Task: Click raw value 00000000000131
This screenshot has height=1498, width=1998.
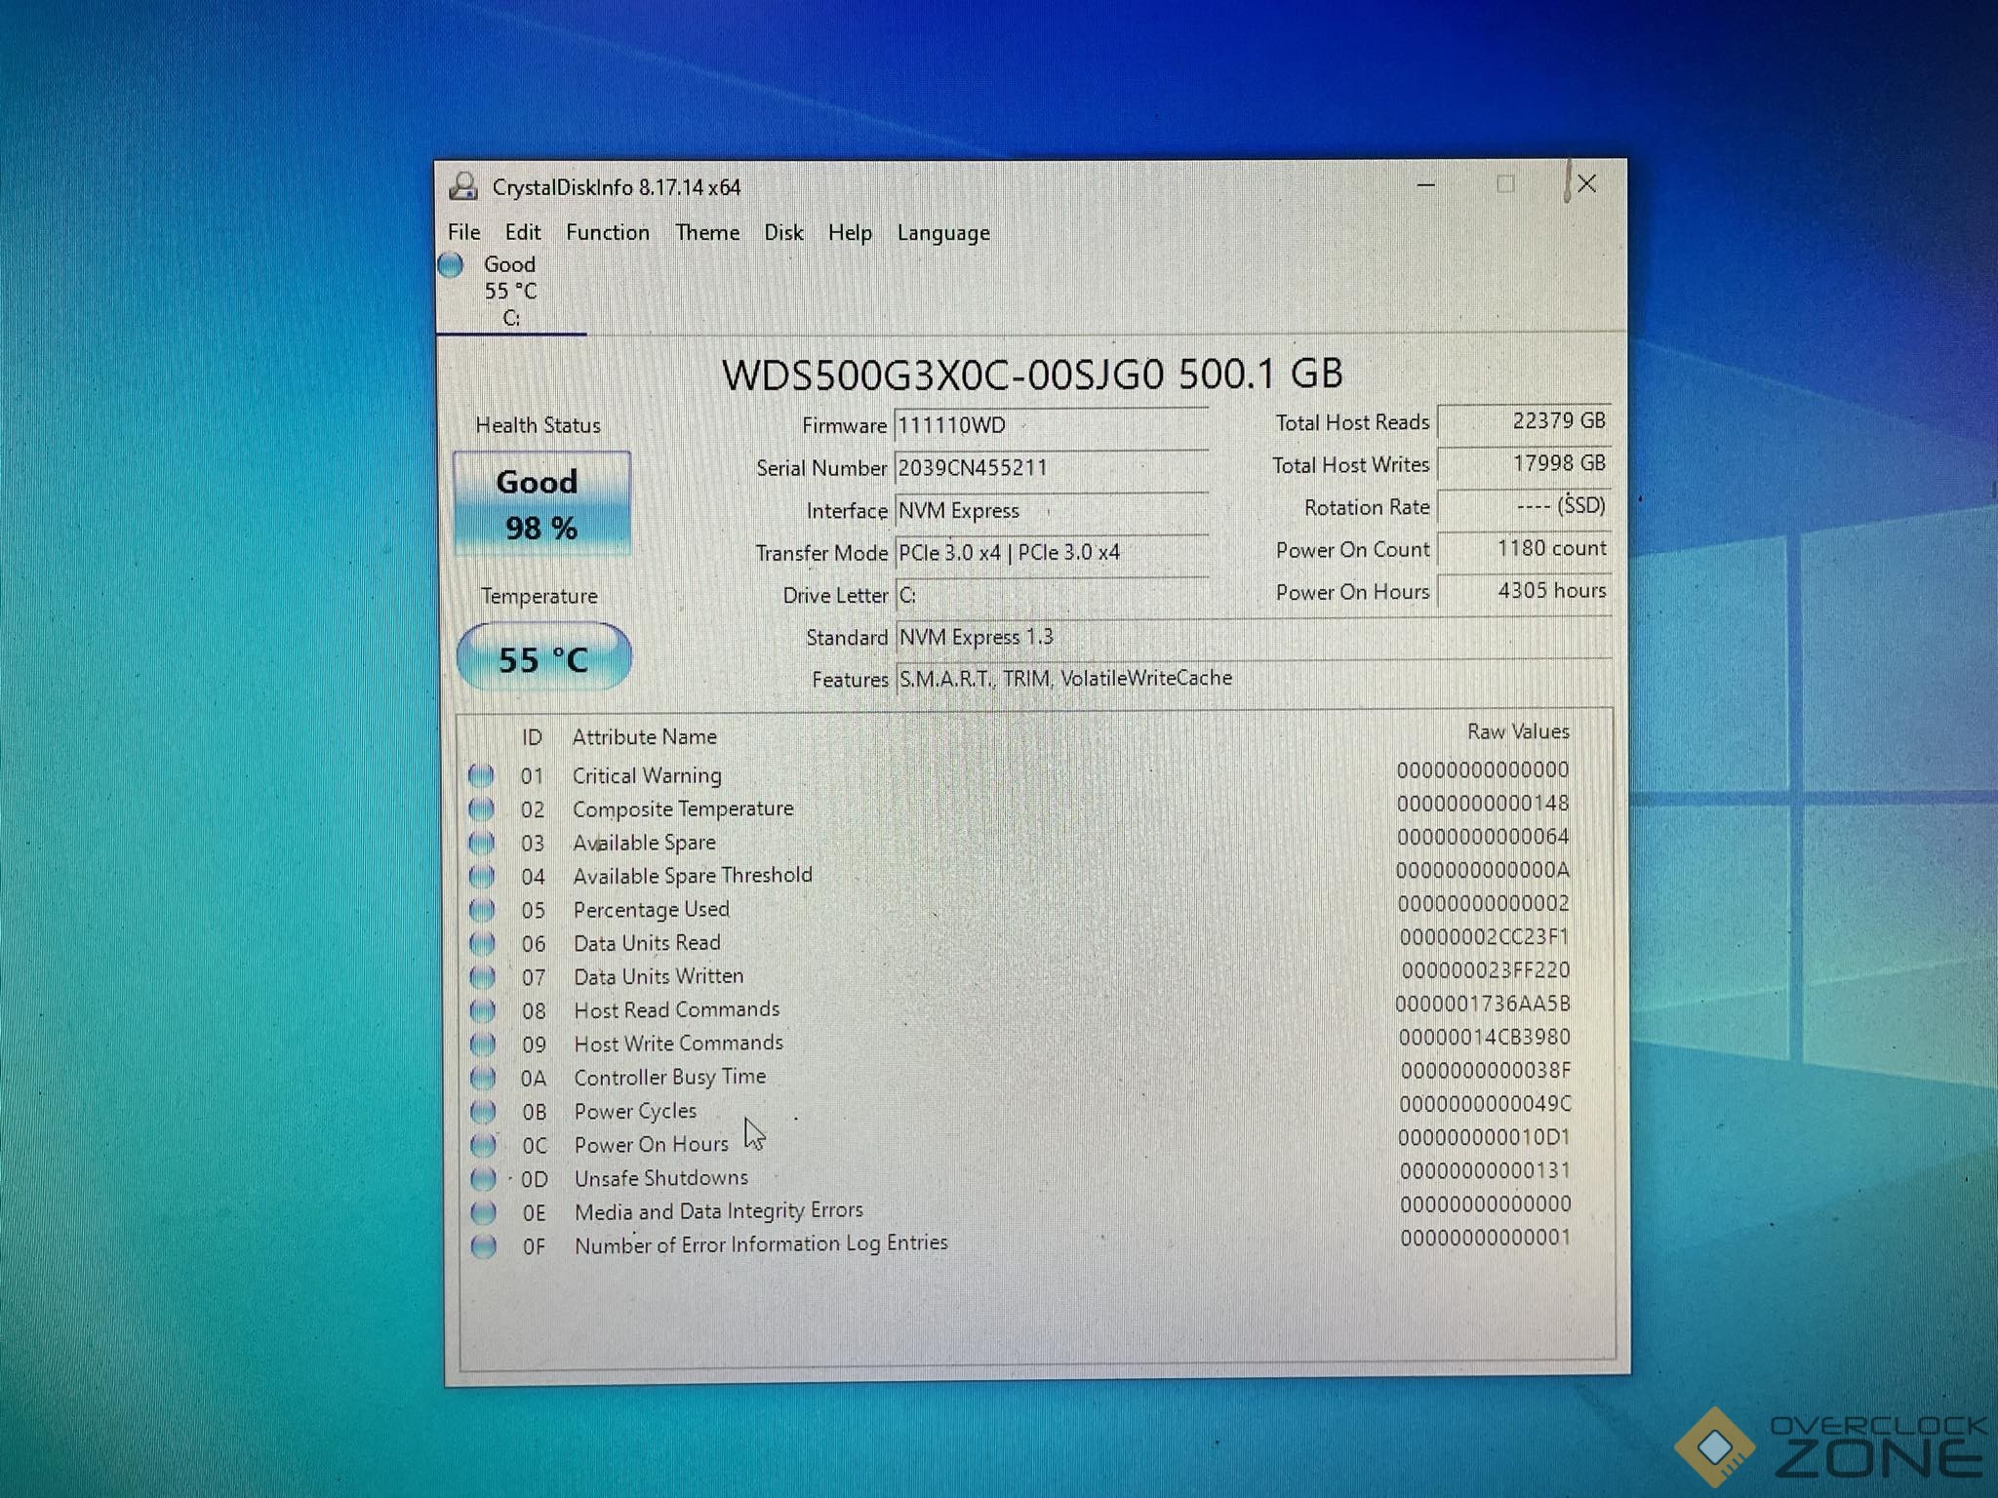Action: (1485, 1170)
